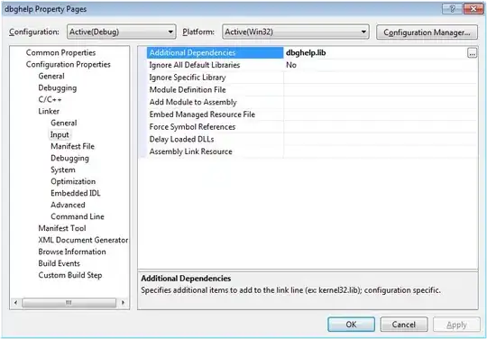Click the tree's right scroll arrow
Viewport: 487px width, 339px height.
(124, 302)
